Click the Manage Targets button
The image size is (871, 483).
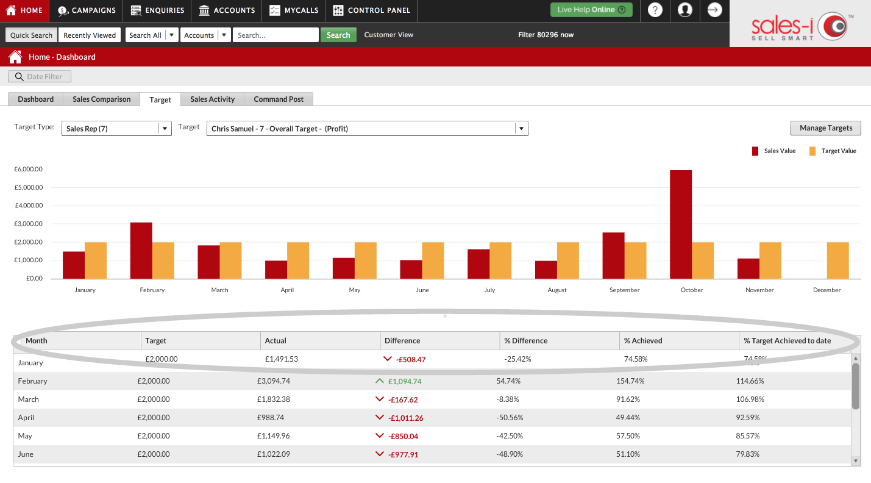(x=826, y=128)
